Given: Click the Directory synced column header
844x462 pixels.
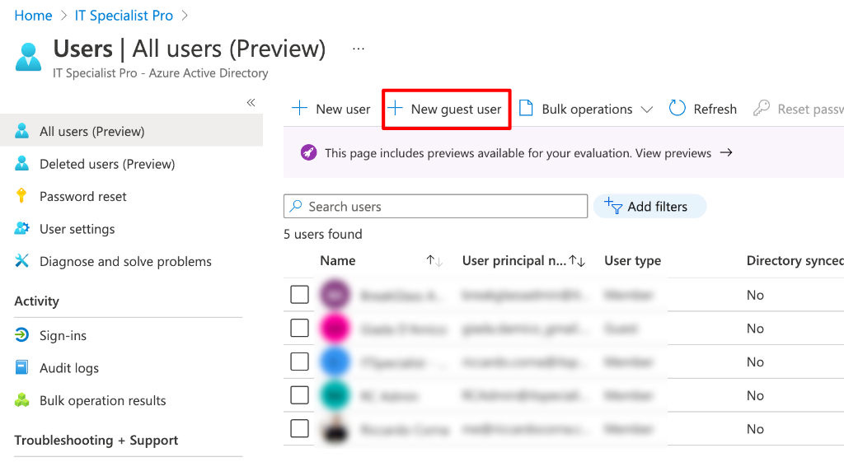Looking at the screenshot, I should [x=795, y=261].
